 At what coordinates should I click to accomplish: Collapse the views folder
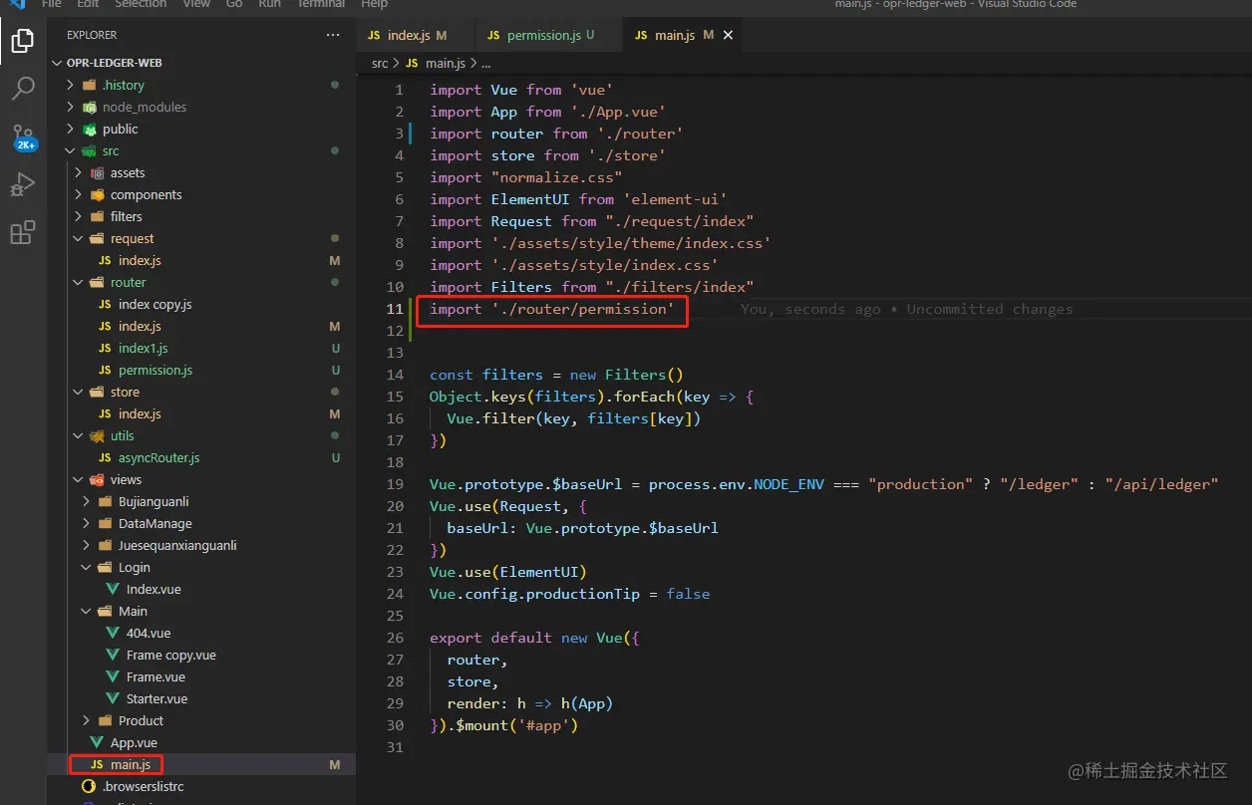click(126, 479)
